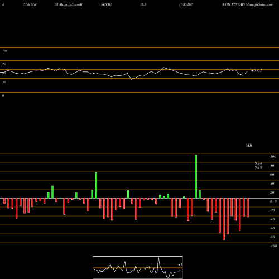The width and height of the screenshot is (279, 279).
Task: Click the 533267 stock code in header
Action: pos(186,4)
